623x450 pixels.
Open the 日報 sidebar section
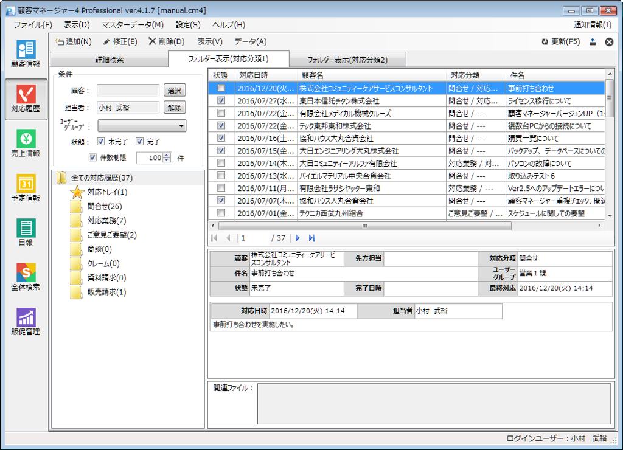[26, 232]
